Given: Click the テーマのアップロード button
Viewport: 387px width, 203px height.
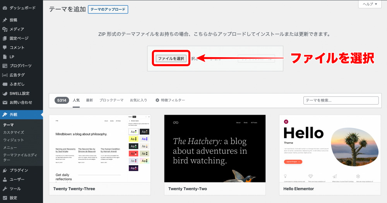Looking at the screenshot, I should tap(108, 10).
